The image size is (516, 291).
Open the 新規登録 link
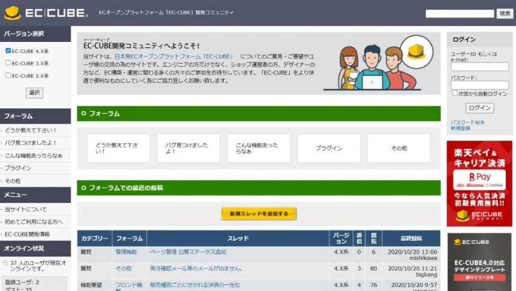[460, 128]
